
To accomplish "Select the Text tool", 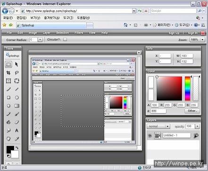I will click(x=17, y=130).
